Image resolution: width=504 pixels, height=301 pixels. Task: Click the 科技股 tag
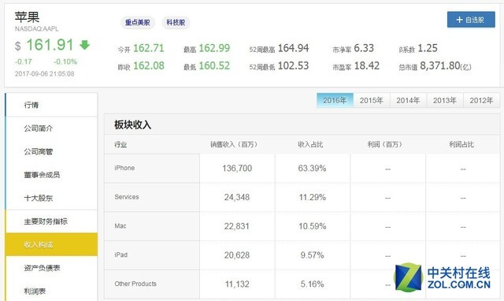click(176, 23)
